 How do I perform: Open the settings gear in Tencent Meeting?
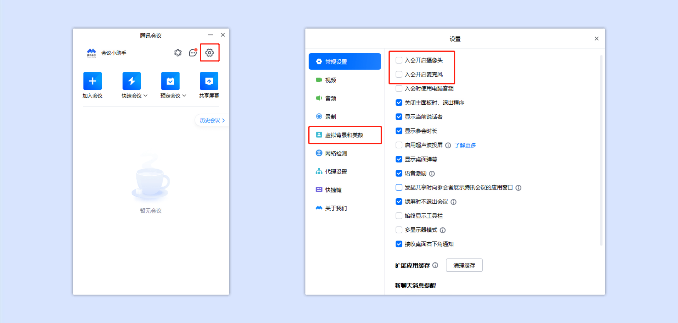209,52
